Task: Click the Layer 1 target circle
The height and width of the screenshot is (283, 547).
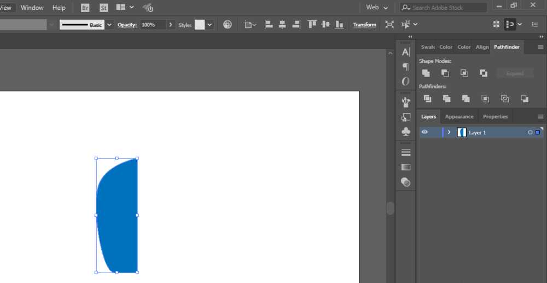Action: click(x=530, y=132)
